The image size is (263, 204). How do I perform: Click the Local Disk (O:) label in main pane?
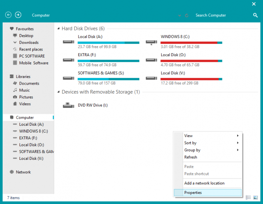173,55
